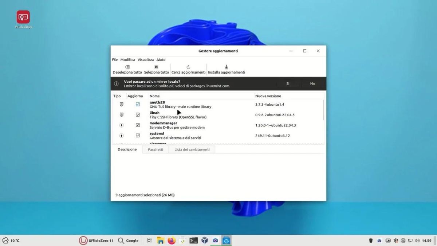Screen dimensions: 437x246
Task: Open VirtualBox from the taskbar
Action: 205,241
